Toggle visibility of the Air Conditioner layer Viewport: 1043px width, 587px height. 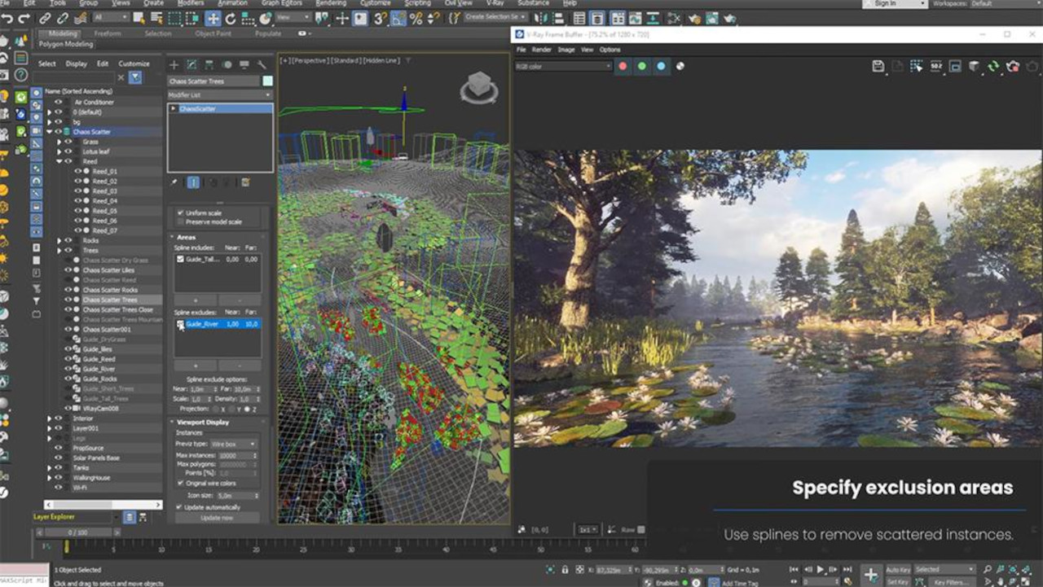[58, 102]
